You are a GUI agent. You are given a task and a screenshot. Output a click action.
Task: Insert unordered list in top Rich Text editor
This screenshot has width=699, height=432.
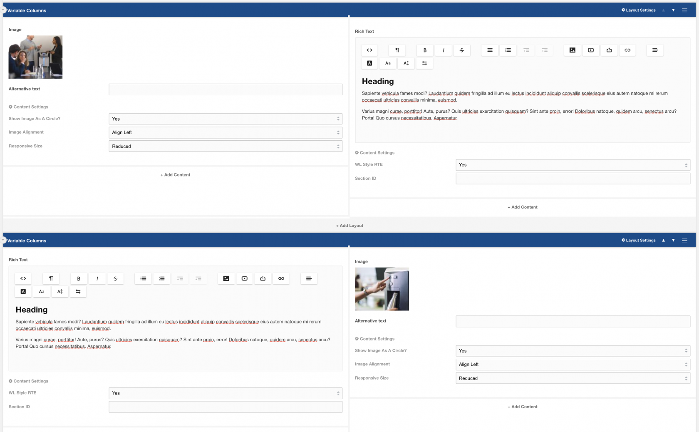[489, 50]
